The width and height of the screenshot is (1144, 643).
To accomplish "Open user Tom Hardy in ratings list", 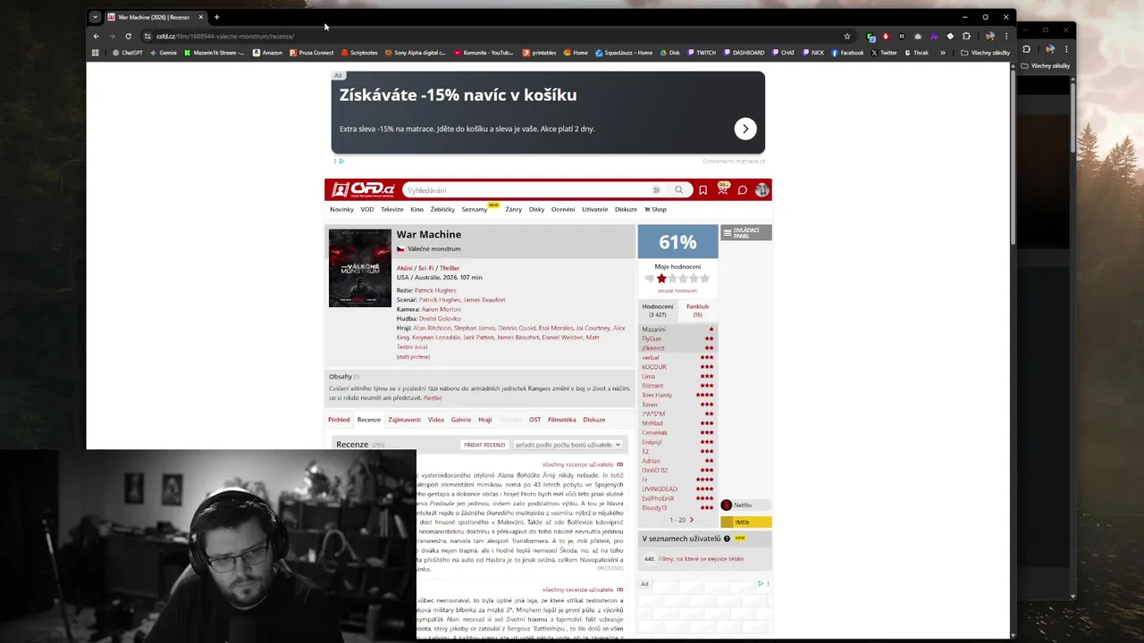I will point(657,395).
